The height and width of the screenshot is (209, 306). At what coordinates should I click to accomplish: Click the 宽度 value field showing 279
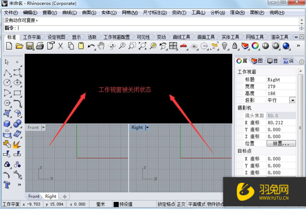281,86
